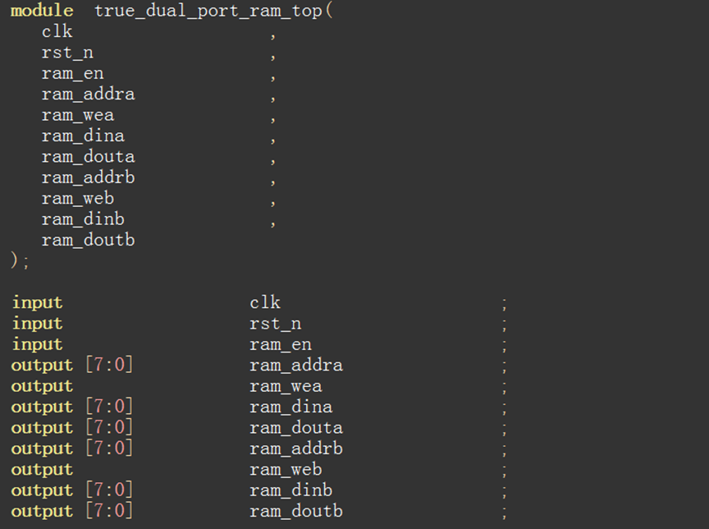The image size is (709, 529).
Task: Click clk in the module port list
Action: point(57,32)
